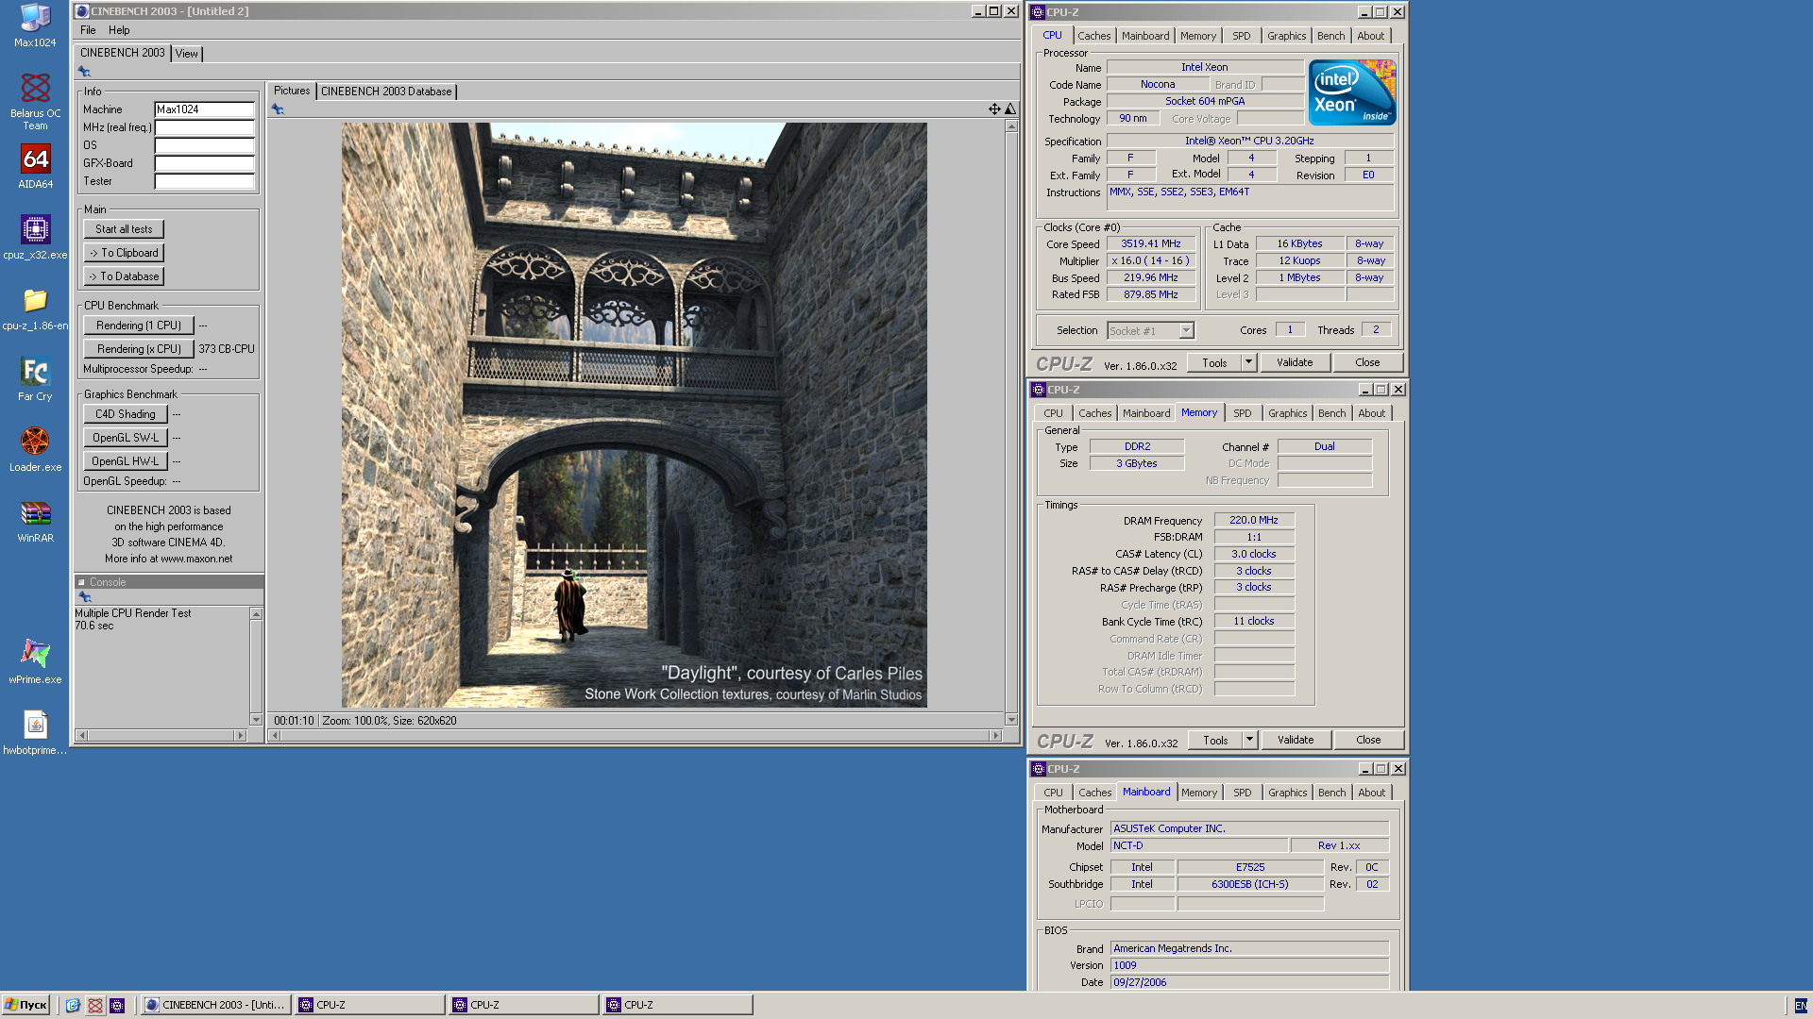The image size is (1813, 1019).
Task: Open Memory tab in CPU-Z Mainboard window
Action: point(1199,793)
